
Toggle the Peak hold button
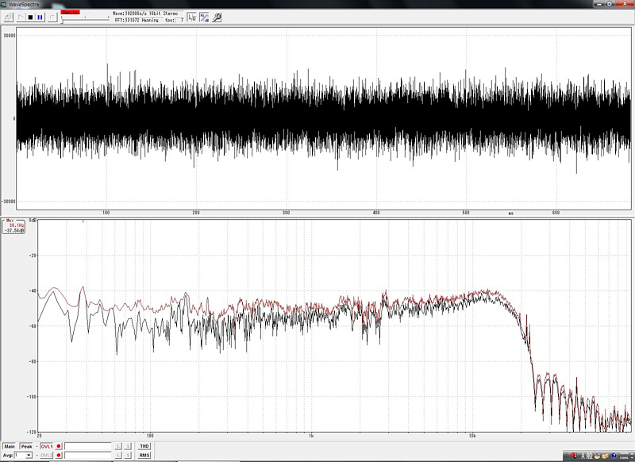coord(27,446)
